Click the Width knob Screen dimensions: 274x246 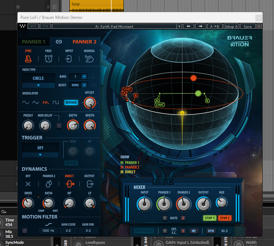pyautogui.click(x=90, y=125)
